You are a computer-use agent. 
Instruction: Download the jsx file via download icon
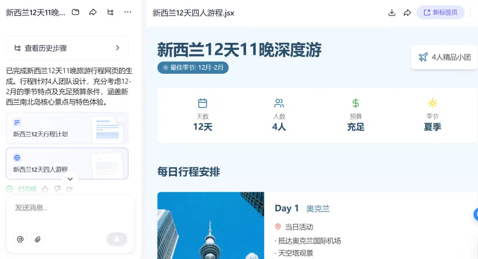392,13
